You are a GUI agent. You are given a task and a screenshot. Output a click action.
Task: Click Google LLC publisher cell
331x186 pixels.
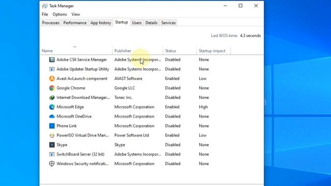[125, 88]
